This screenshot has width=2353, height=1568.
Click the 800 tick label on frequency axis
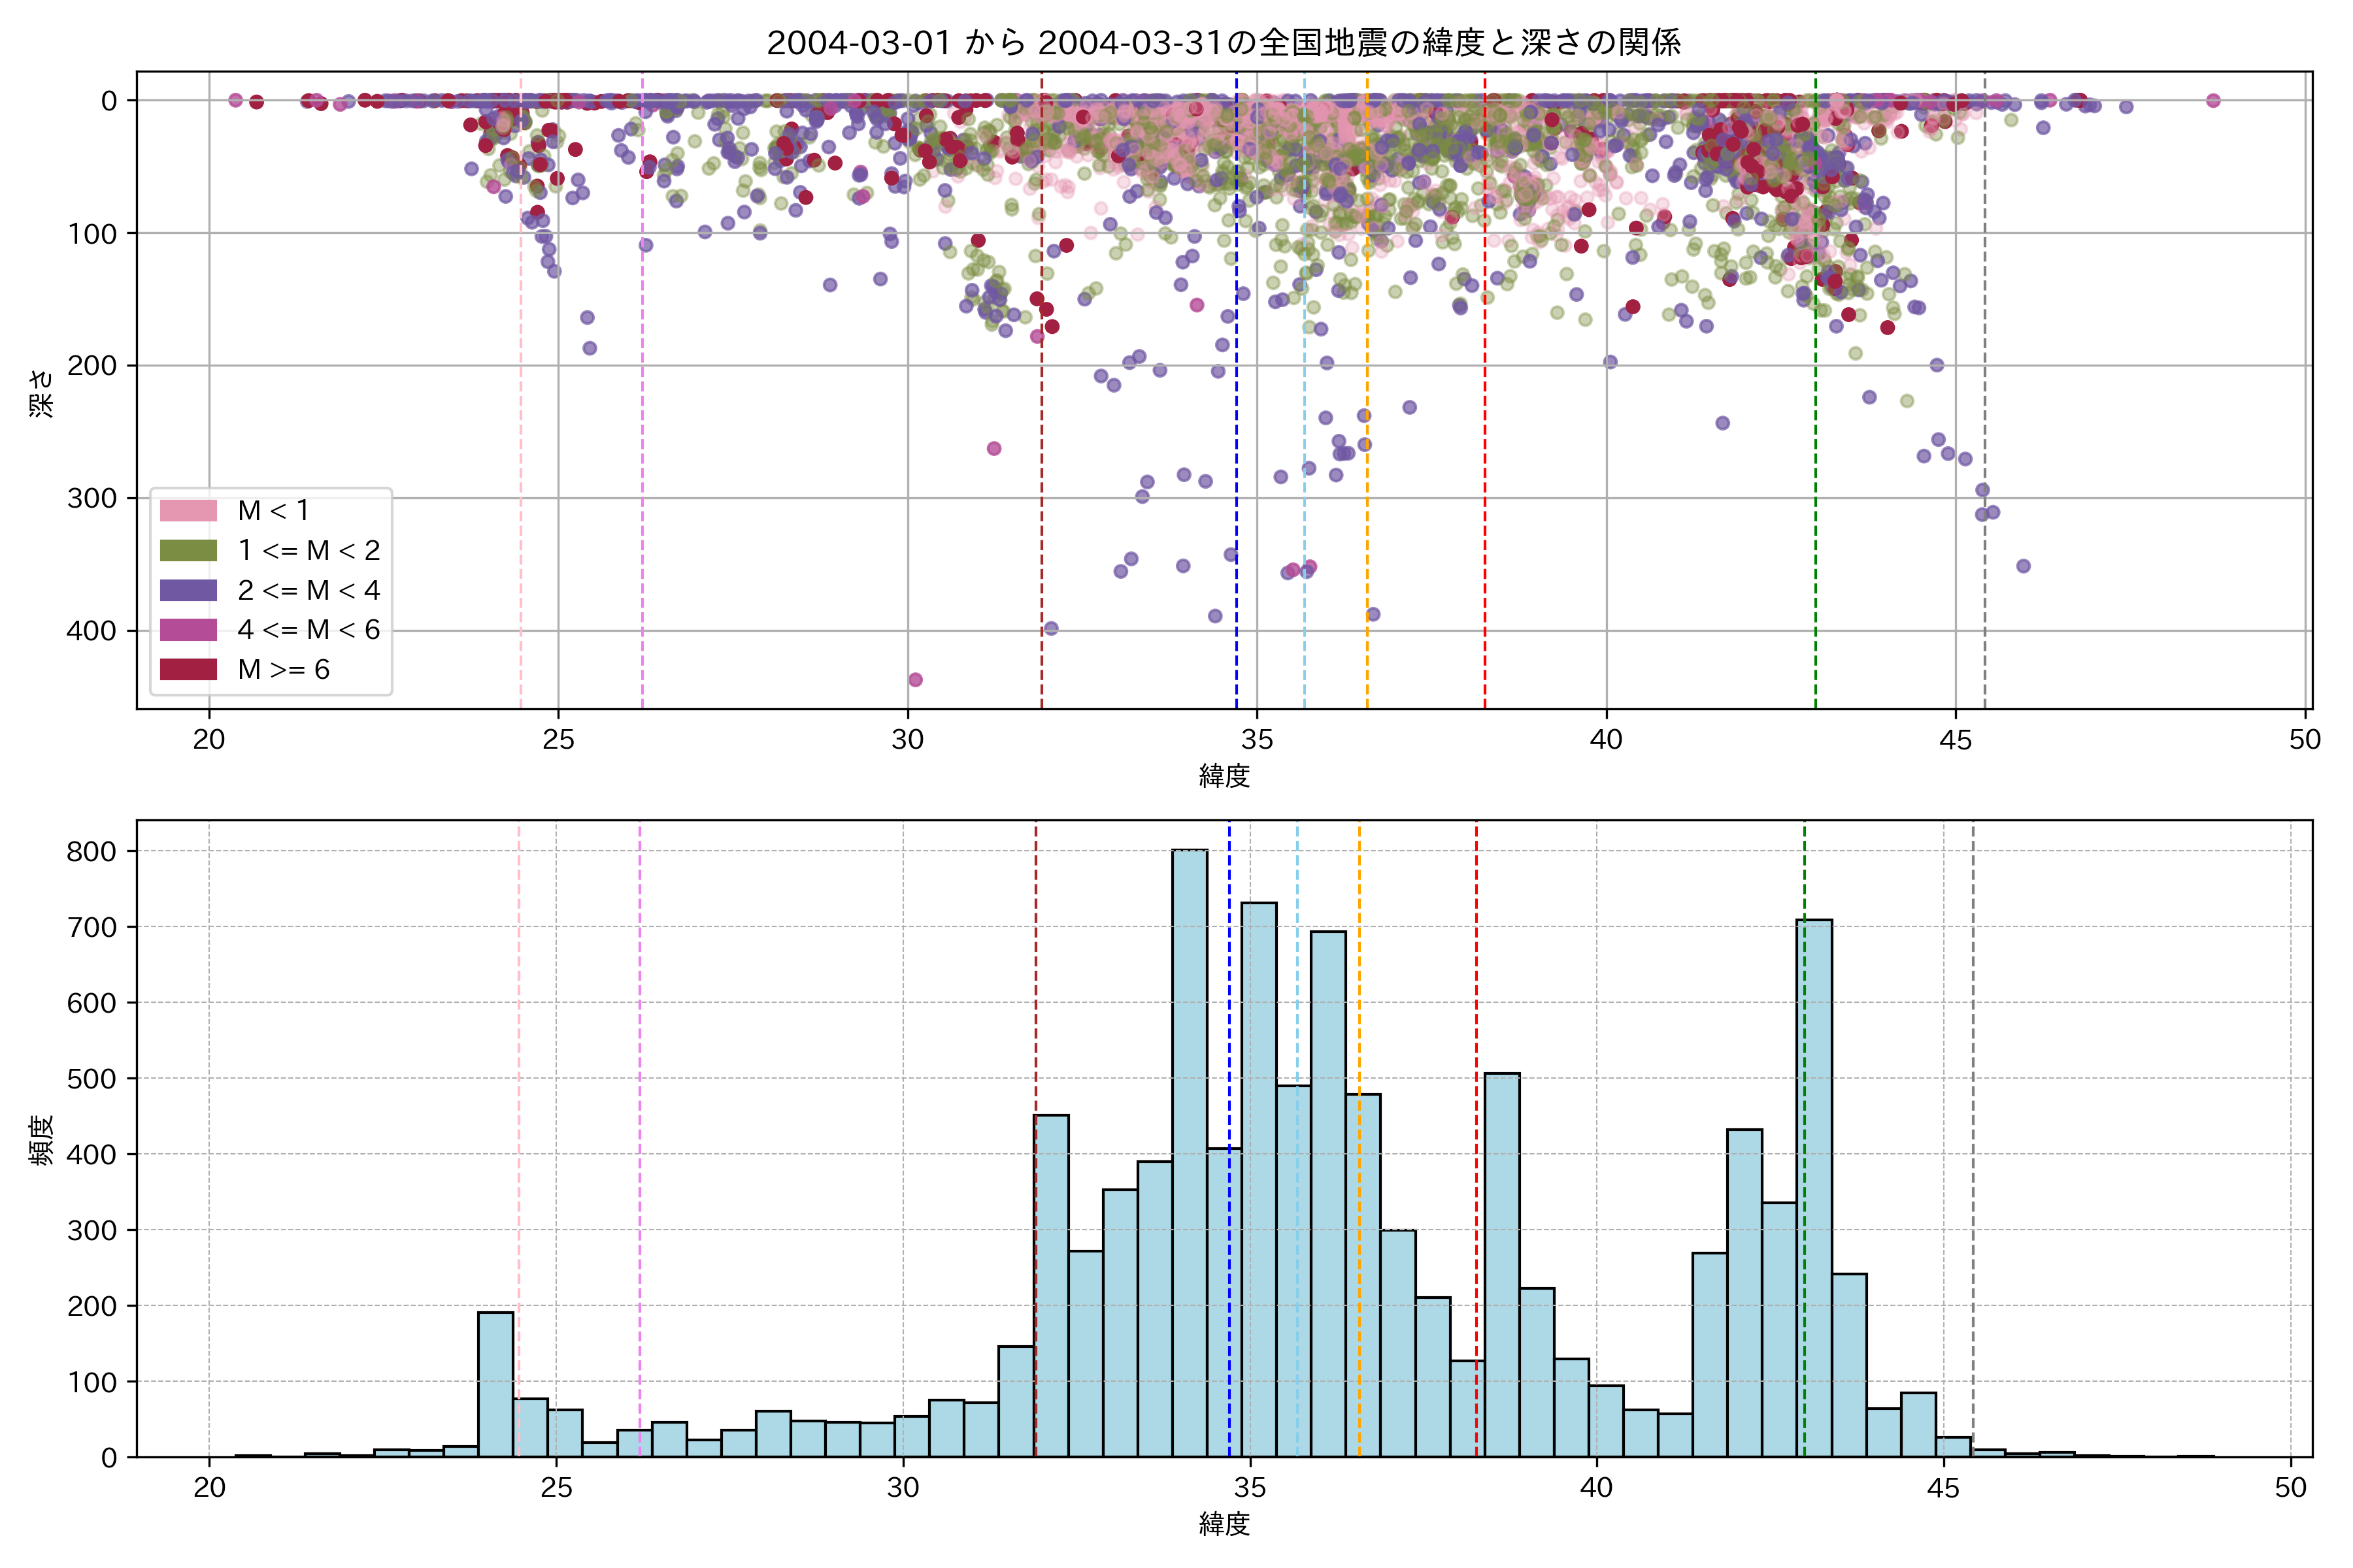click(x=92, y=852)
